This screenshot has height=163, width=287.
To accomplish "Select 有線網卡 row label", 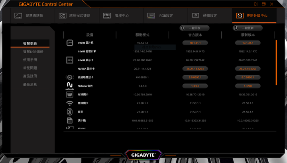I will tap(83, 95).
